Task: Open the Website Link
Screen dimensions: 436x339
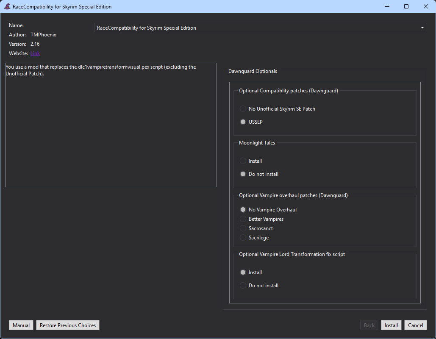Action: pos(35,53)
